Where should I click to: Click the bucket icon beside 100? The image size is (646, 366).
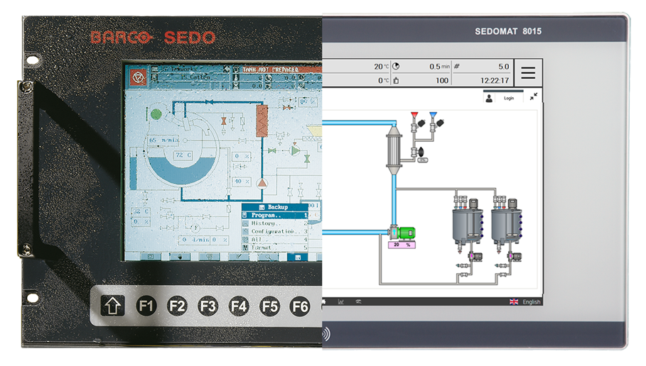396,81
